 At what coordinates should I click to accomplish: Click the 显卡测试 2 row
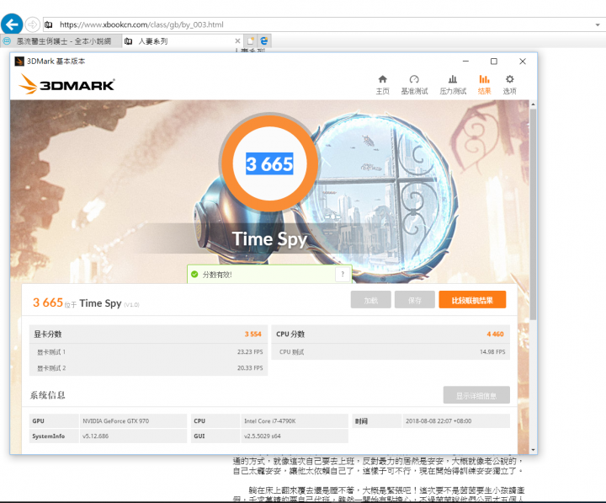click(x=148, y=368)
